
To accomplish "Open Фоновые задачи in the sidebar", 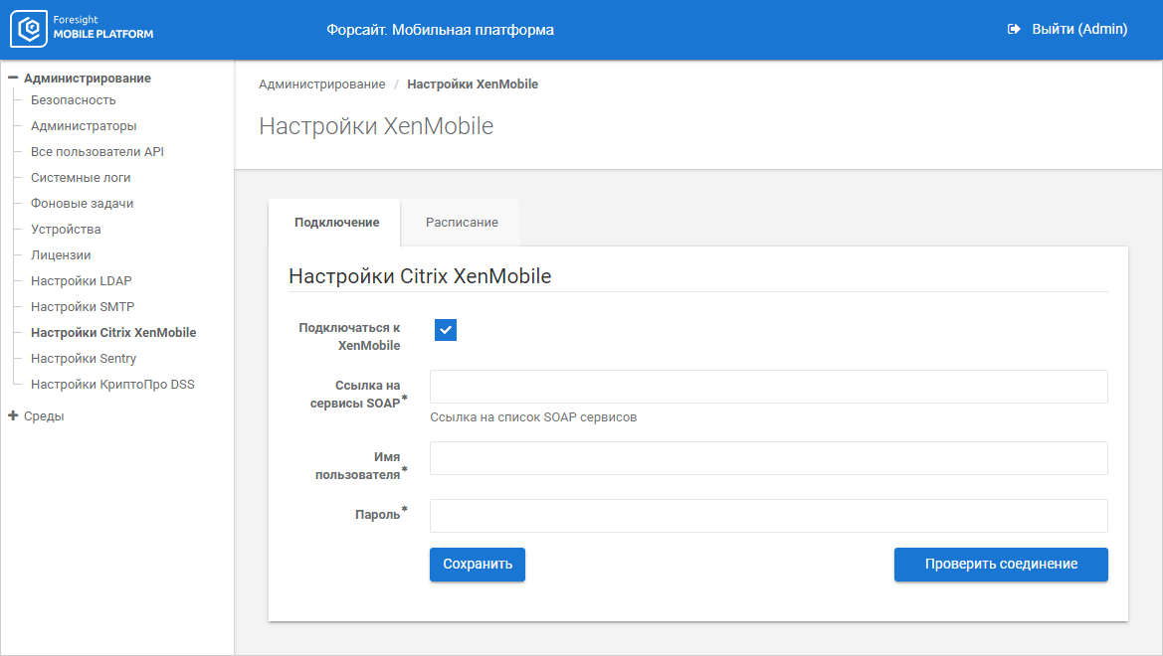I will [x=82, y=204].
